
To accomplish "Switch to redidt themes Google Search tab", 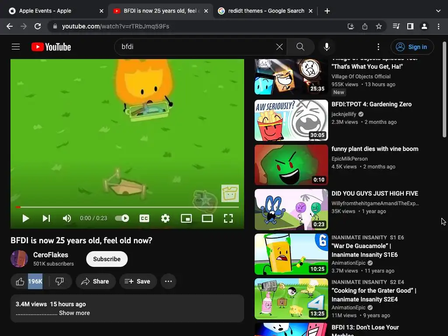I will click(266, 11).
